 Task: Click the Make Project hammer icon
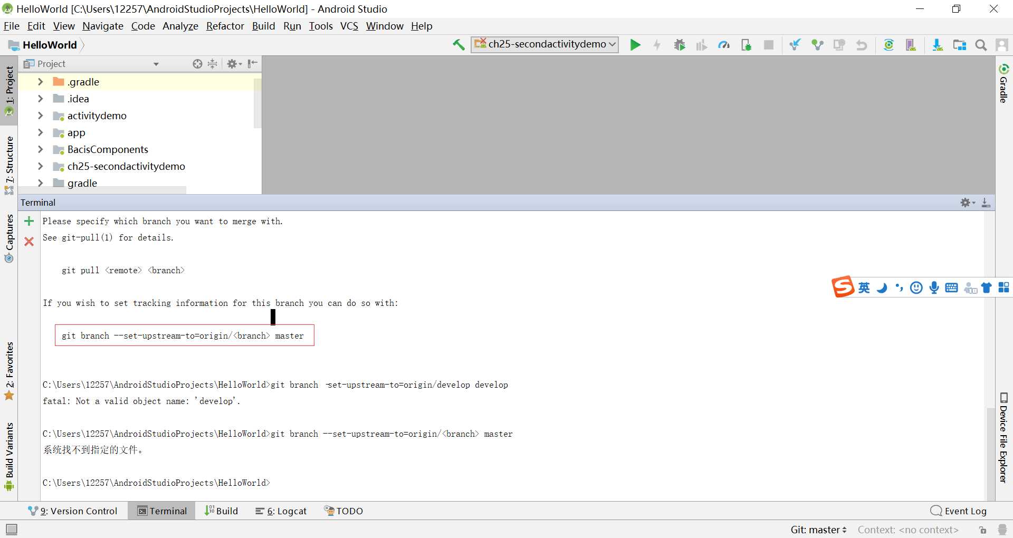(458, 45)
